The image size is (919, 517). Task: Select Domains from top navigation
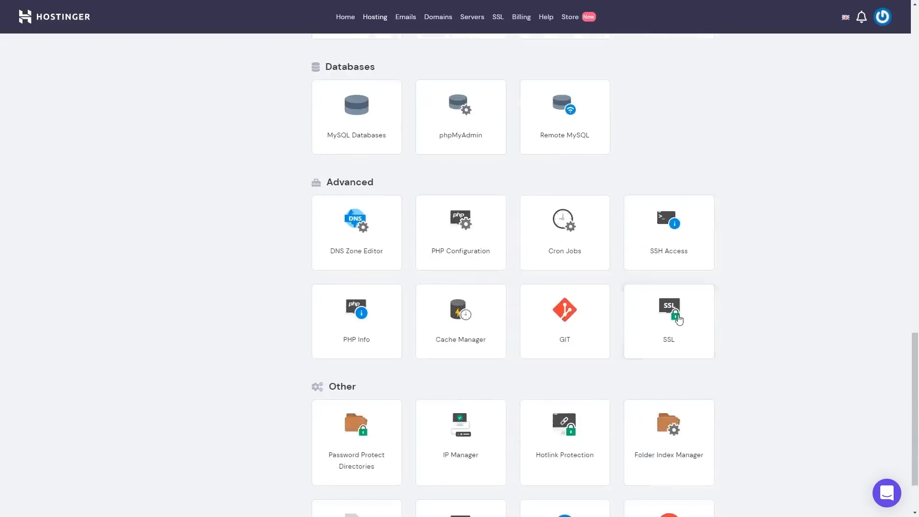pyautogui.click(x=438, y=16)
